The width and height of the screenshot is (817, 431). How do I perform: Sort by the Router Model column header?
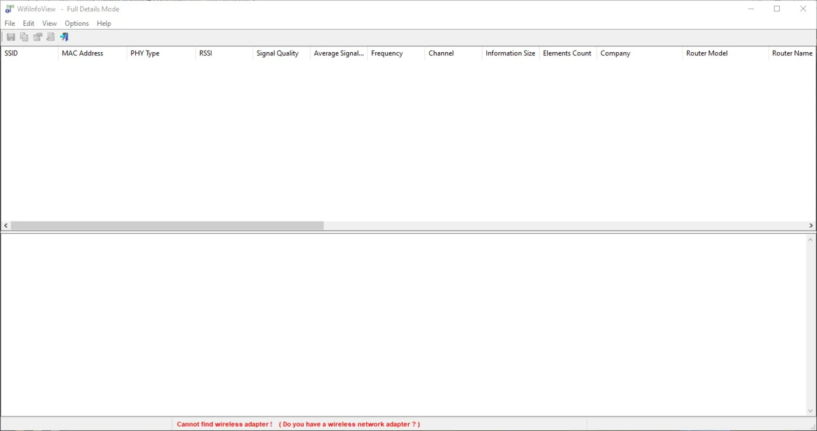(x=725, y=53)
